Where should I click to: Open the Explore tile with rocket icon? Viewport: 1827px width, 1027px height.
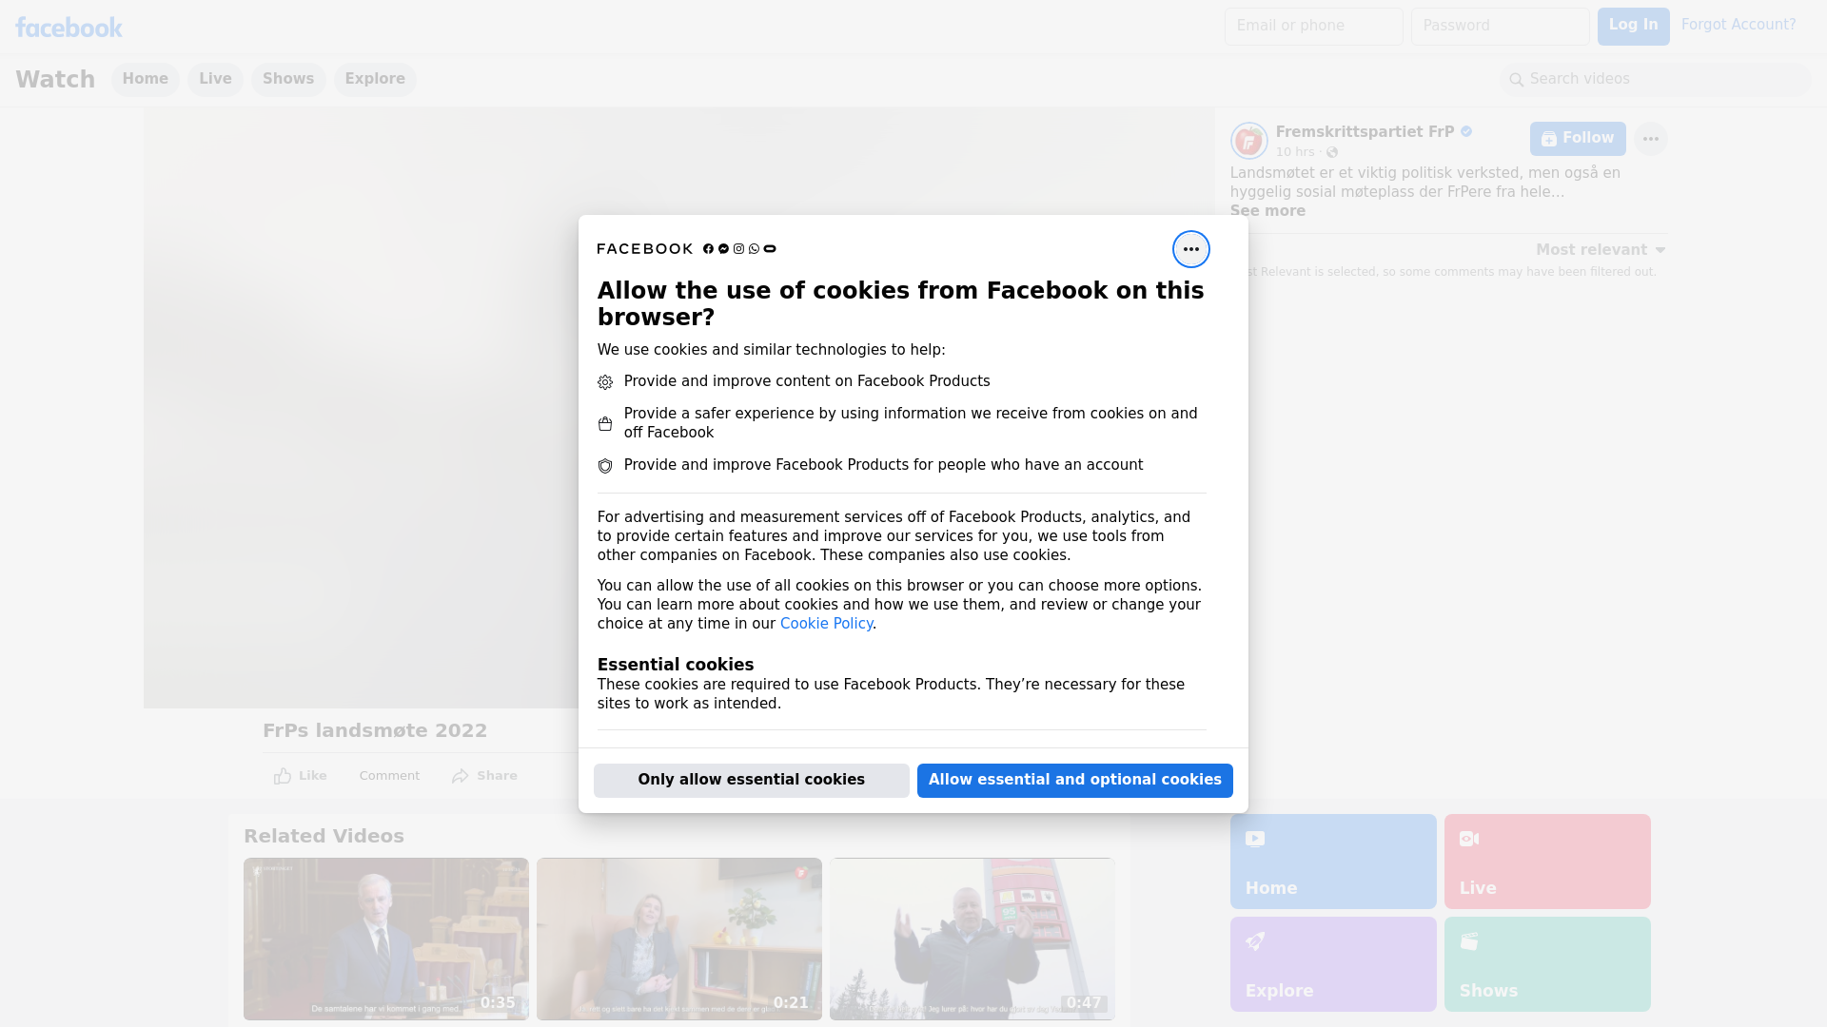[x=1332, y=963]
